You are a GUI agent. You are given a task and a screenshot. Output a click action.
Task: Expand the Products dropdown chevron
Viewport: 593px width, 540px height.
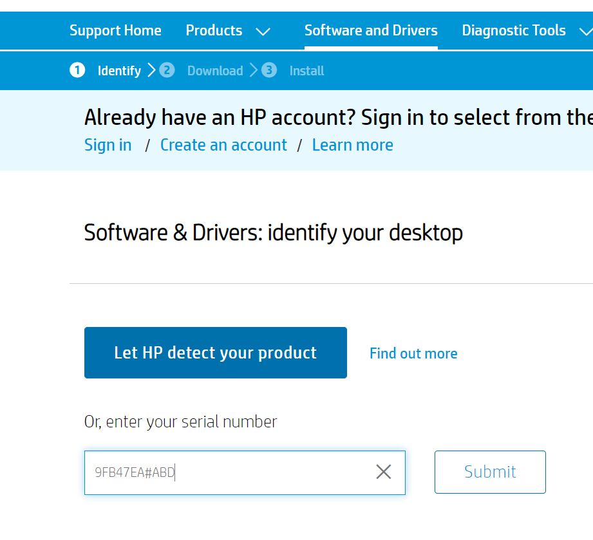pyautogui.click(x=263, y=32)
